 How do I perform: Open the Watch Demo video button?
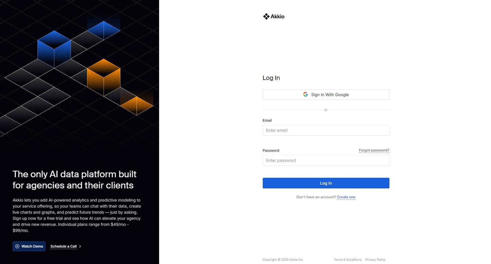29,246
